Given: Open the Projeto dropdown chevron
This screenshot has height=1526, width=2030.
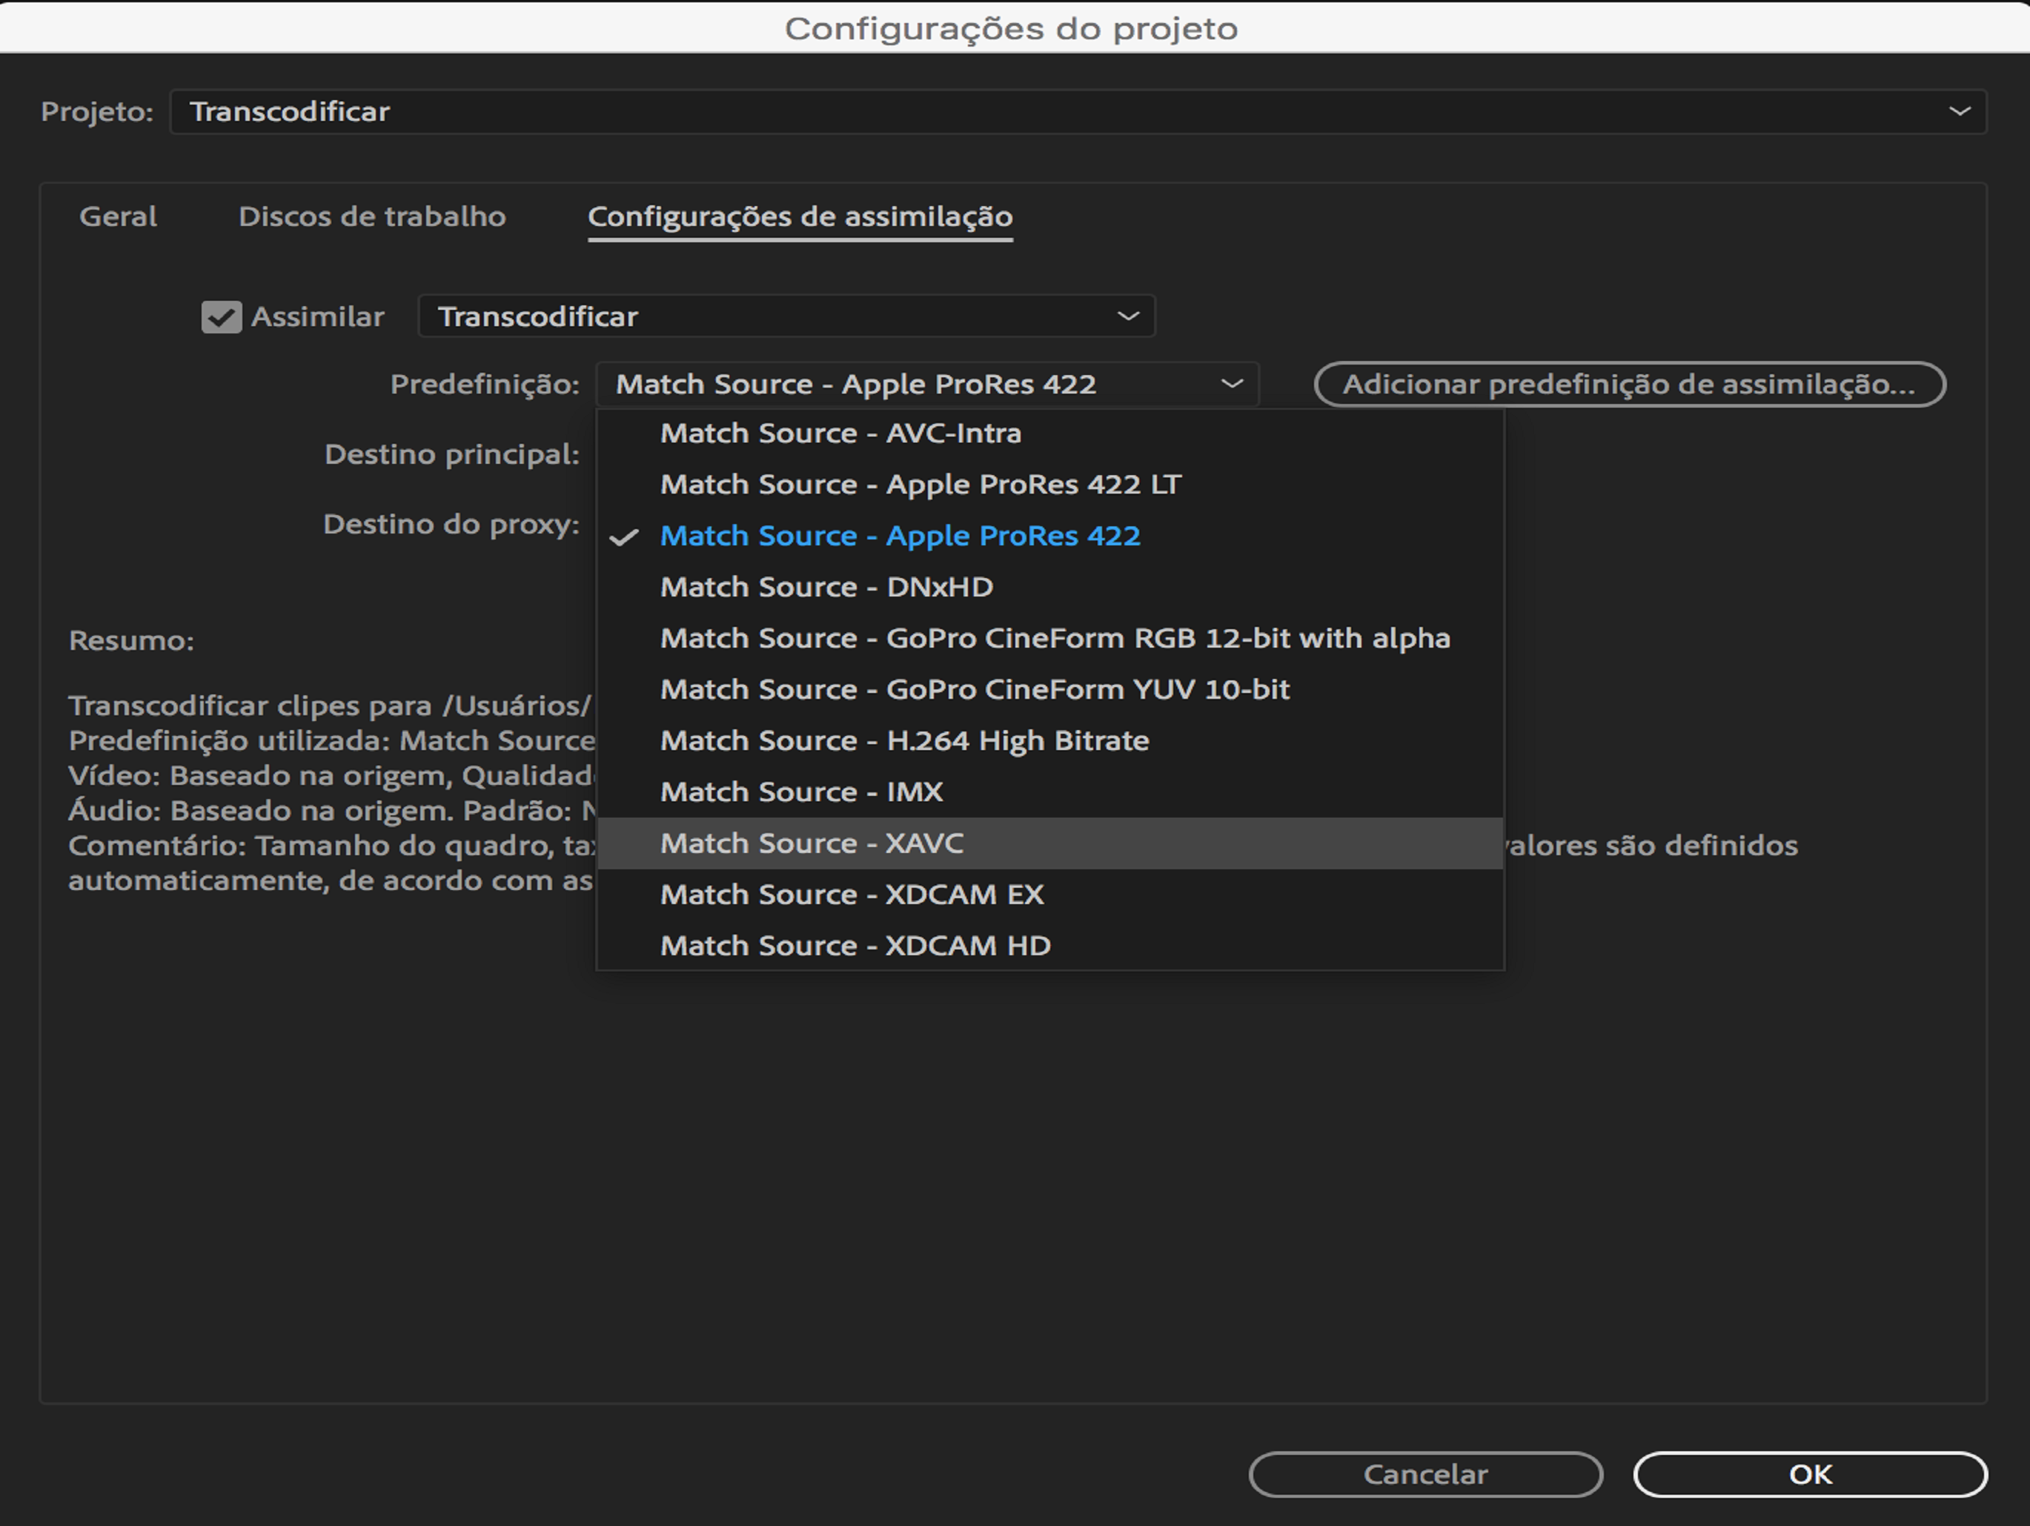Looking at the screenshot, I should (1960, 112).
